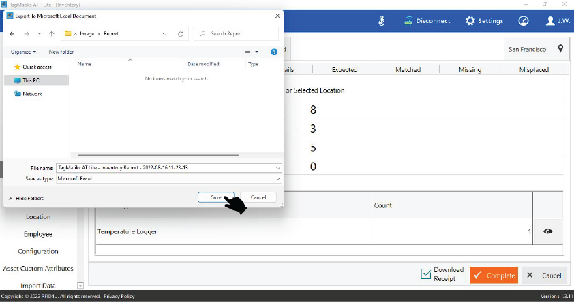Click the San Francisco location pin icon
The image size is (574, 302).
tap(560, 49)
